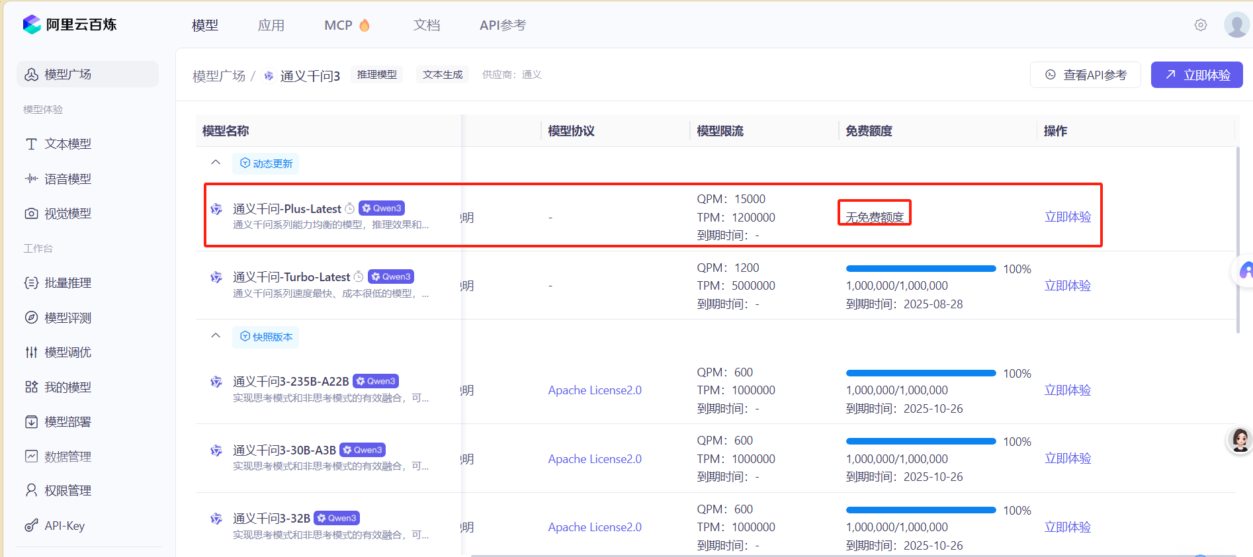1253x557 pixels.
Task: Click the 我的模型 grid icon
Action: [x=31, y=387]
